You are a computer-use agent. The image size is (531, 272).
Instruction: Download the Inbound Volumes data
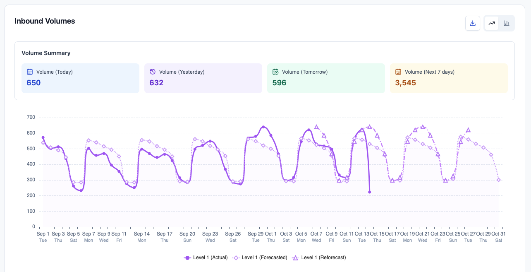coord(473,23)
